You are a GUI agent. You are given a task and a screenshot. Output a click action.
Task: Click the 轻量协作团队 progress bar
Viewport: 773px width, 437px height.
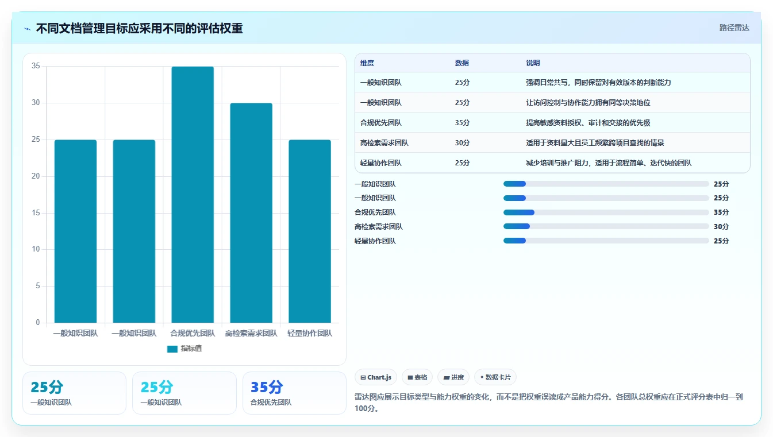click(606, 241)
